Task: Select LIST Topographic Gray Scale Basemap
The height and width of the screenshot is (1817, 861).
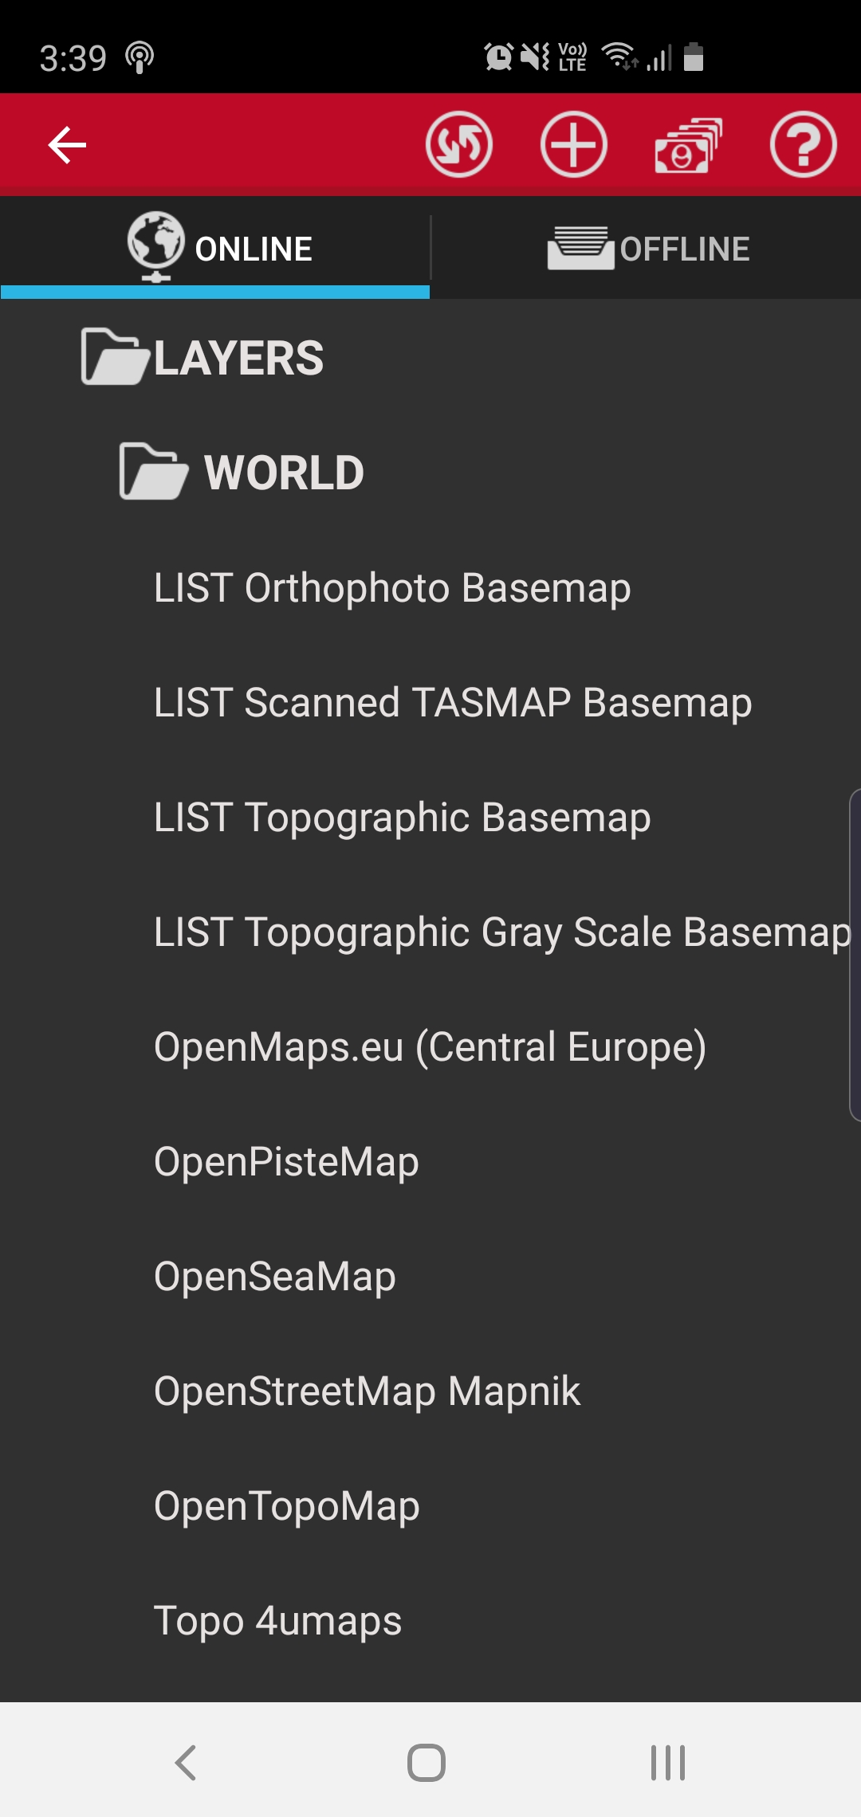Action: tap(502, 932)
